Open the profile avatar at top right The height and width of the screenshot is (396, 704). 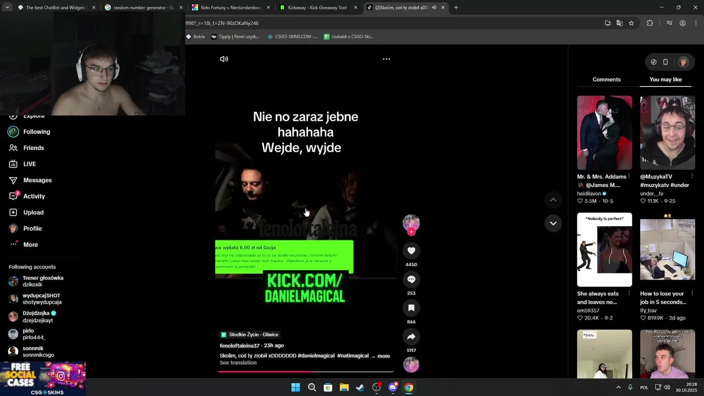(683, 62)
